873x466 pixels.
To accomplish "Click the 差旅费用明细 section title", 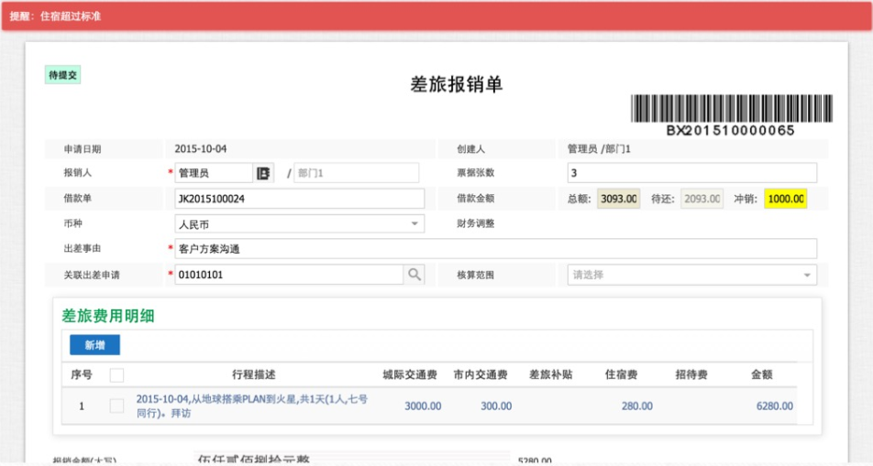I will point(108,316).
